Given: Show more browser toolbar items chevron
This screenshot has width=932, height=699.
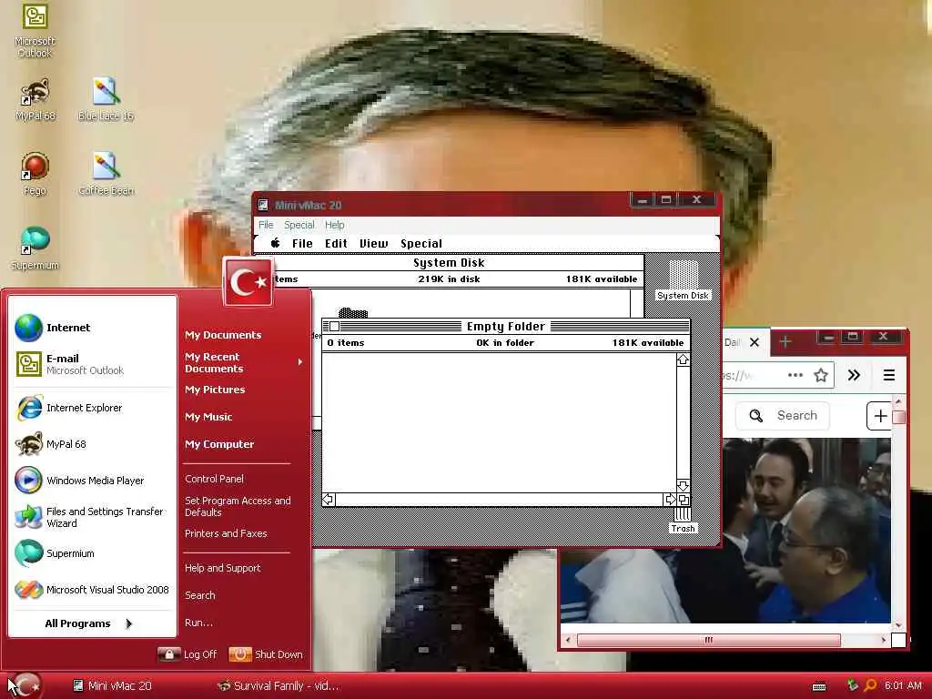Looking at the screenshot, I should pos(854,375).
